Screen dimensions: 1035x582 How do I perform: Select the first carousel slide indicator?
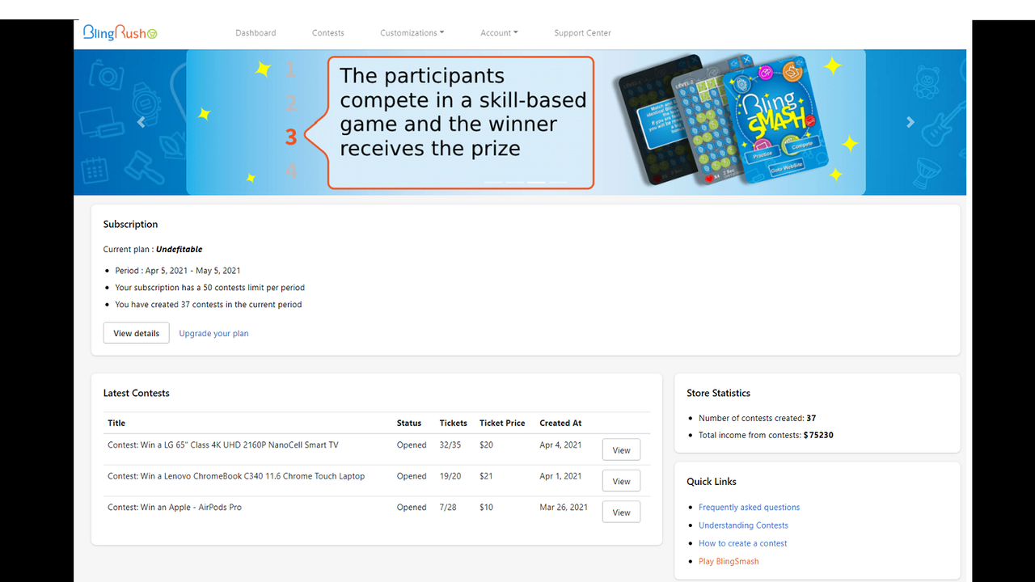point(493,183)
